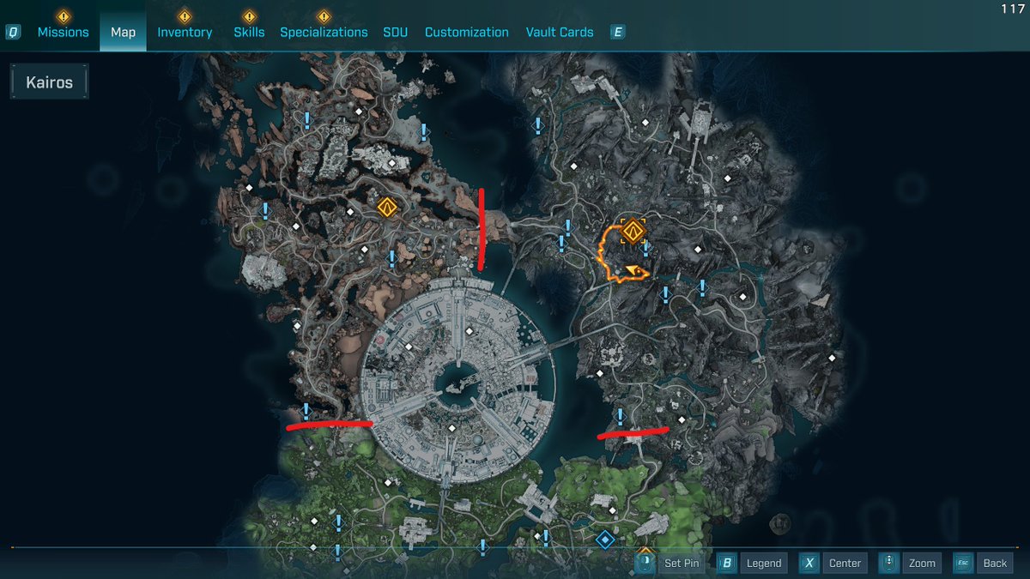Click the Zoom control

click(x=922, y=563)
